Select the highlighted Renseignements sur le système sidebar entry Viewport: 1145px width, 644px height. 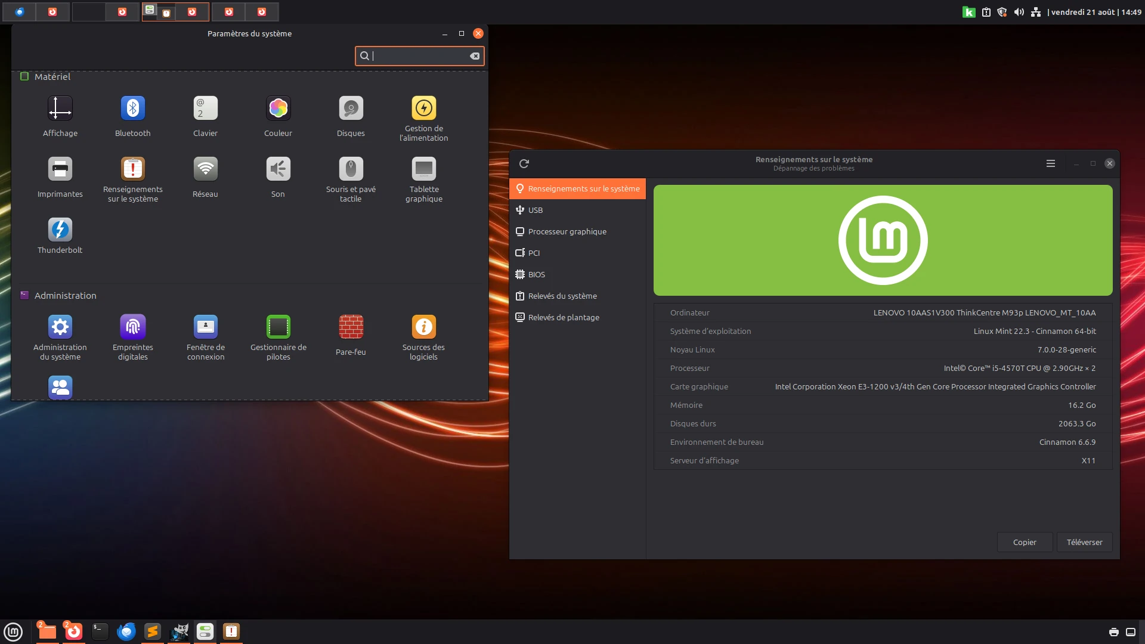click(577, 188)
